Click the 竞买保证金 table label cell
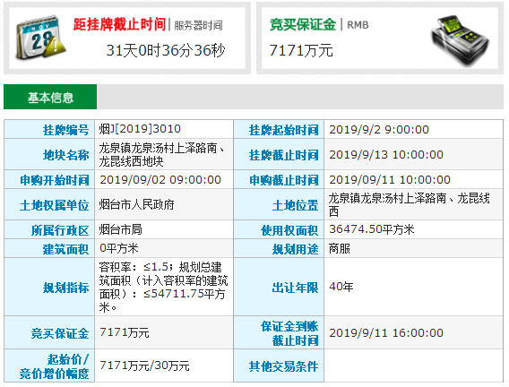509x387 pixels. (x=49, y=333)
